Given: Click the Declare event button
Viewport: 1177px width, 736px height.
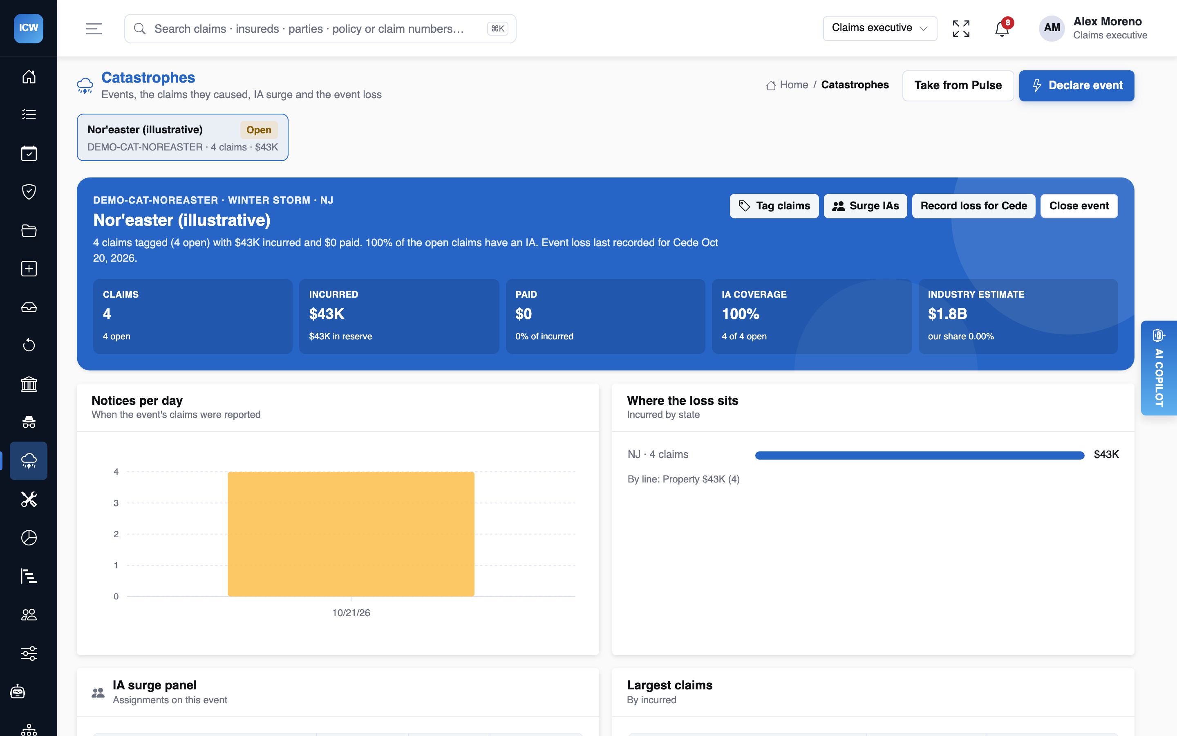Looking at the screenshot, I should tap(1076, 86).
